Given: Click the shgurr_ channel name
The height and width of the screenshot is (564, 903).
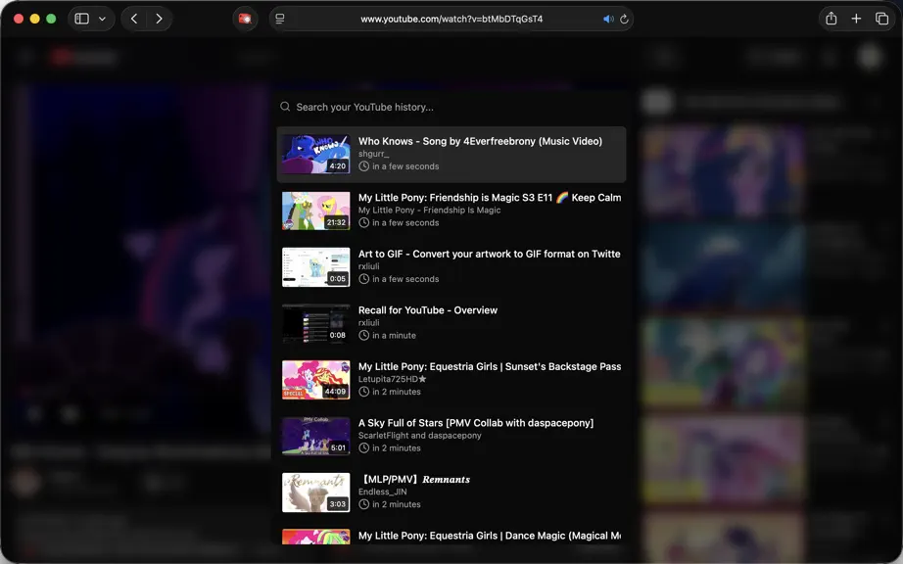Looking at the screenshot, I should pyautogui.click(x=374, y=154).
